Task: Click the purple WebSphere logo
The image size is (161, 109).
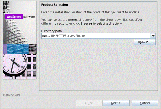Action: (14, 17)
